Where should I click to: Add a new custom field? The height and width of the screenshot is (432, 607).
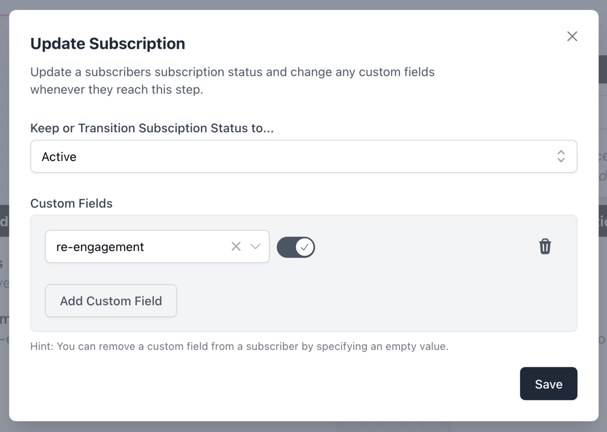click(111, 301)
